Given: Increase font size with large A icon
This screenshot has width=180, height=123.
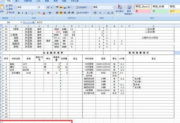Looking at the screenshot, I should [48, 7].
